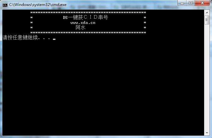
Task: Click the blinking cursor after the prompt dots
Action: click(x=54, y=39)
